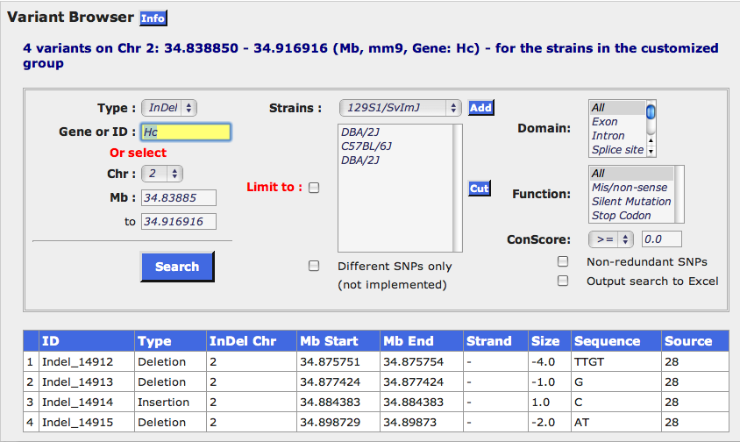Toggle the Different SNPs only checkbox
Viewport: 740px width, 442px height.
coord(314,267)
